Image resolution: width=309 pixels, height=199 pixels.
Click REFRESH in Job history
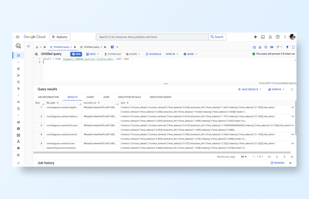tap(277, 163)
